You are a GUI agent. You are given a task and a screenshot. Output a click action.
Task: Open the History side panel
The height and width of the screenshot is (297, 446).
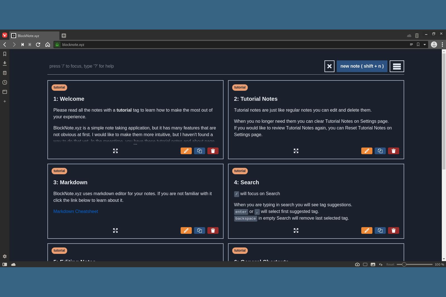pos(5,82)
